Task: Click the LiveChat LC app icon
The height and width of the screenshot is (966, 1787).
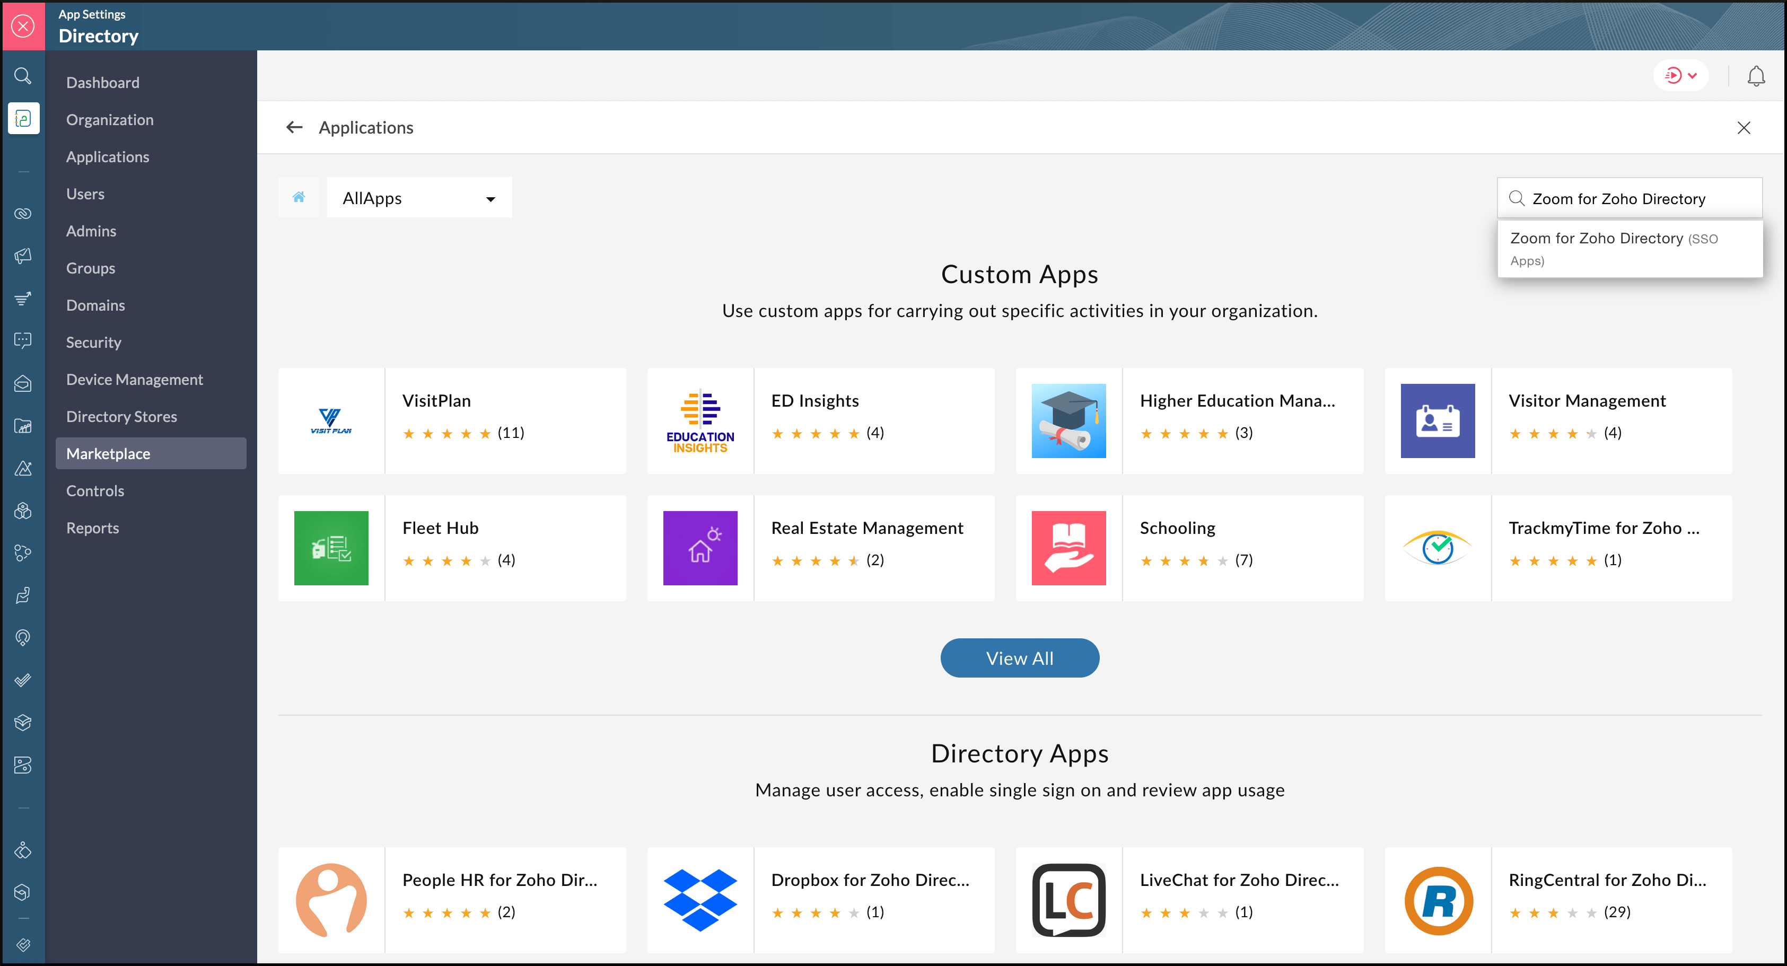Action: (1068, 900)
